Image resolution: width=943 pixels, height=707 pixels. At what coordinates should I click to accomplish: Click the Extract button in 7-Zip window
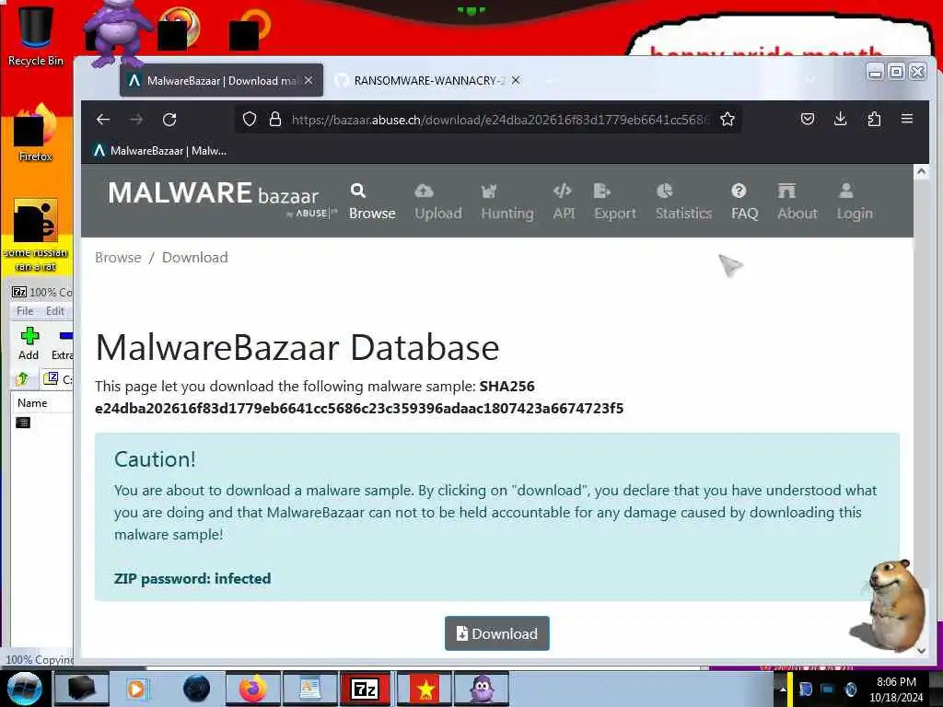click(62, 343)
